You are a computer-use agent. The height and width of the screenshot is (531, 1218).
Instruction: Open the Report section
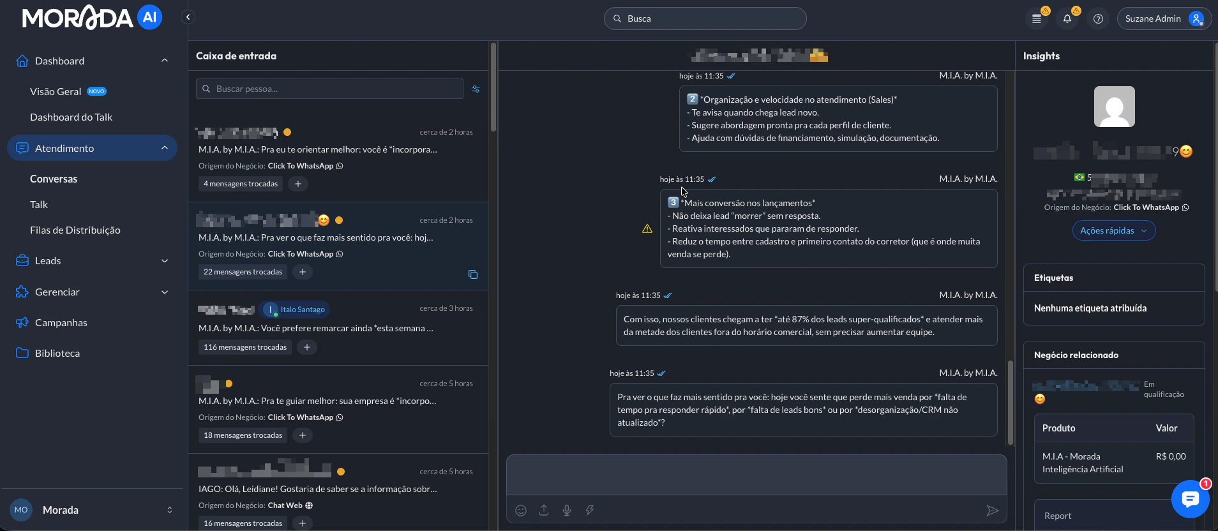click(1058, 516)
